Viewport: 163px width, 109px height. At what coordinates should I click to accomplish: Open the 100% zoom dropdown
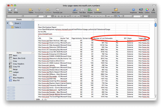coord(39,99)
